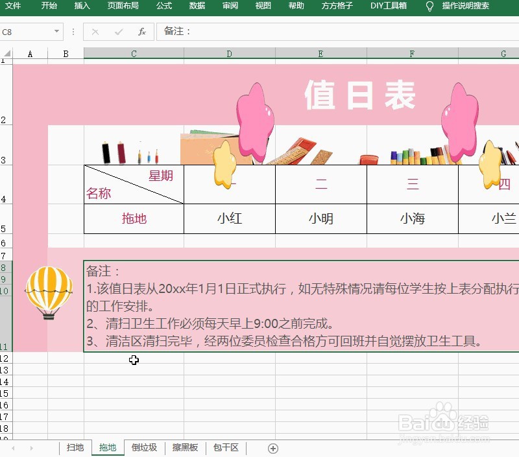Click the light bulb icon beside 操作说明搜索
The height and width of the screenshot is (457, 519).
429,6
